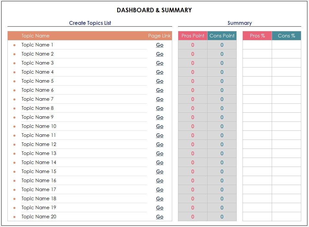
Task: Select the Cons Point column header
Action: [x=222, y=36]
